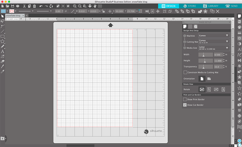242x147 pixels.
Task: Open the Cutting Mat dropdown
Action: (x=214, y=42)
